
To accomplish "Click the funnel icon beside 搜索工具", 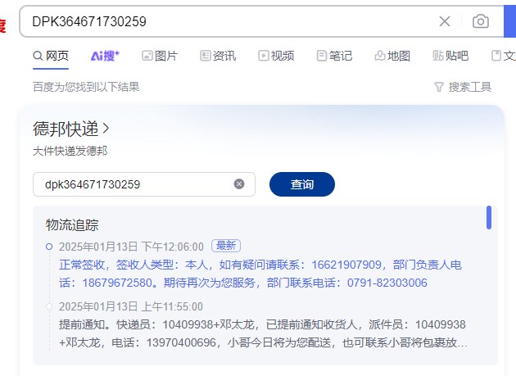I will [x=439, y=88].
